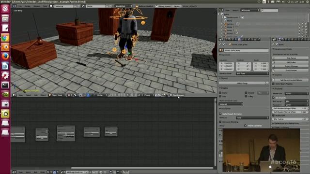The image size is (310, 174).
Task: Click the Node editor type icon at bottom
Action: [x=15, y=172]
